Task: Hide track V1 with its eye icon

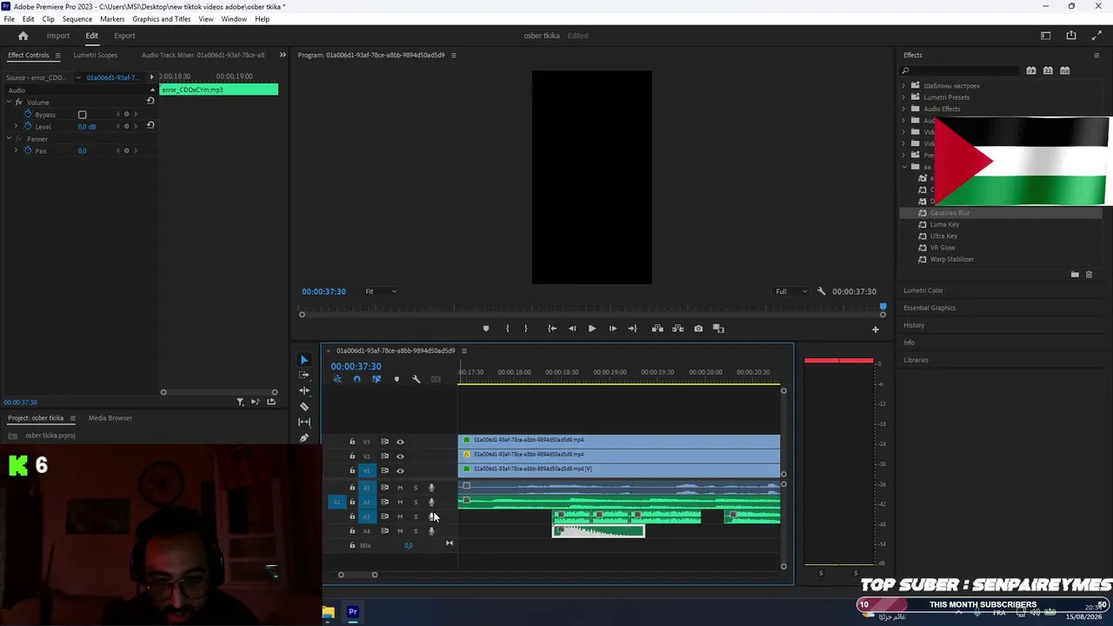Action: [400, 471]
